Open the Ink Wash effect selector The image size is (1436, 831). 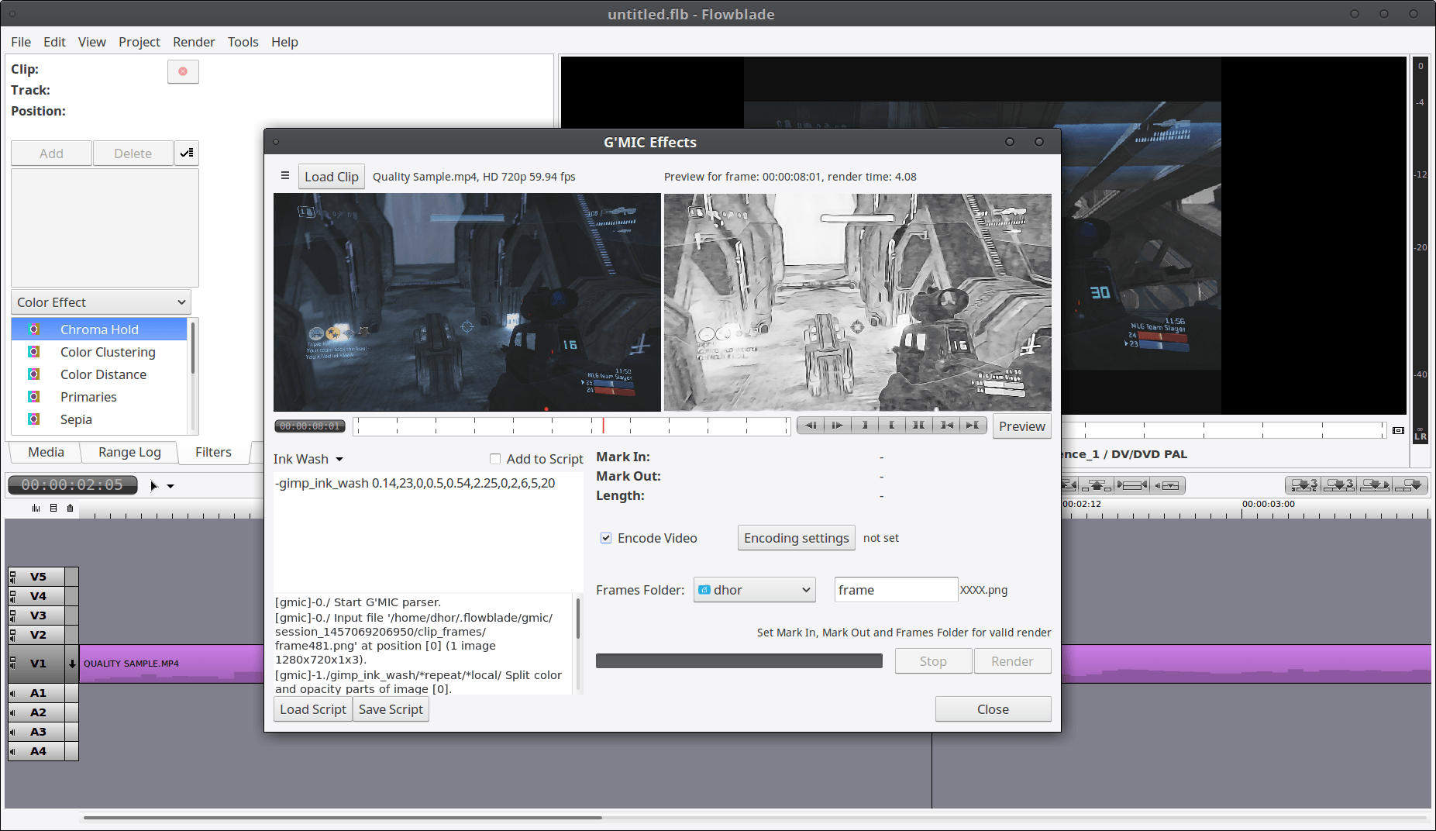point(308,459)
